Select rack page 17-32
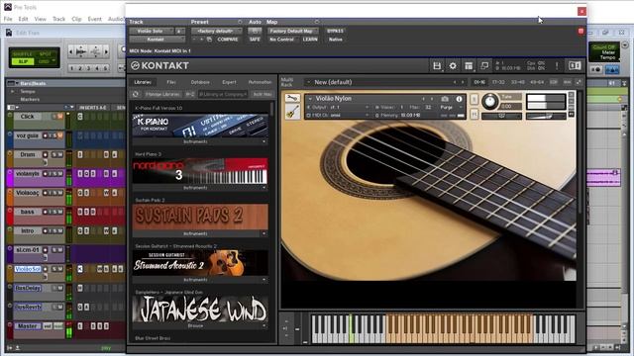Viewport: 634px width, 356px height. pos(498,82)
